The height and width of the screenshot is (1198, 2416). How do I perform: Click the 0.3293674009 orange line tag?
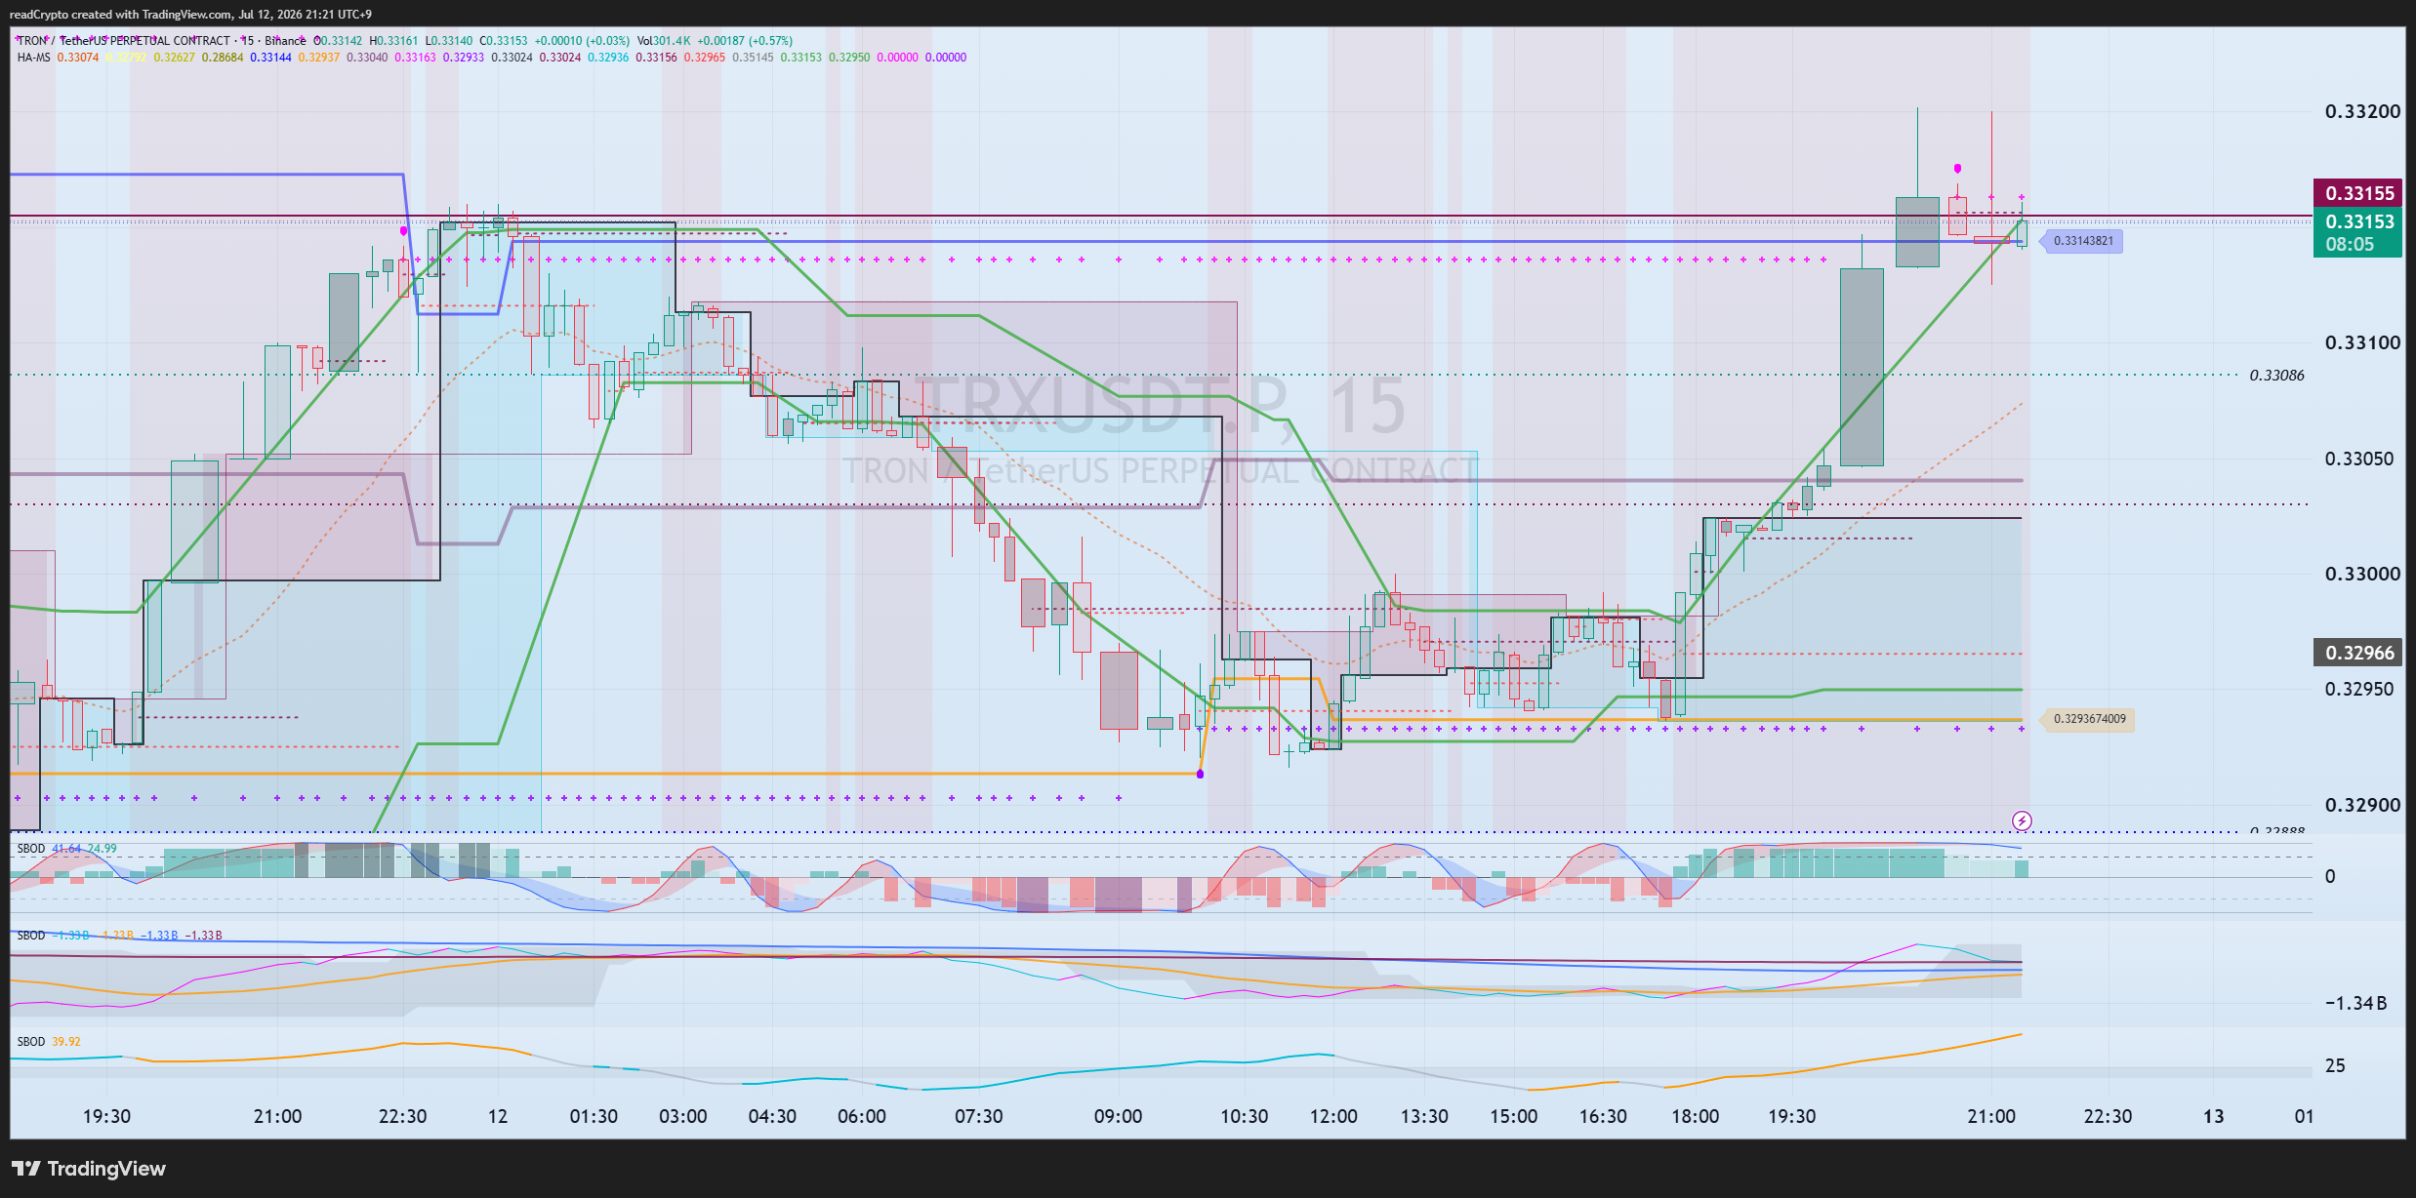(2089, 719)
